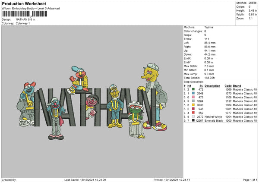Click the "Page 1 of 1" footer text
Viewport: 259px width, 183px height.
tap(250, 180)
